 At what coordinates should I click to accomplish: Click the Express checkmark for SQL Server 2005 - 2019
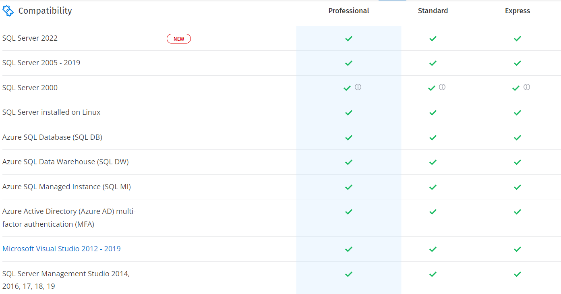point(518,63)
